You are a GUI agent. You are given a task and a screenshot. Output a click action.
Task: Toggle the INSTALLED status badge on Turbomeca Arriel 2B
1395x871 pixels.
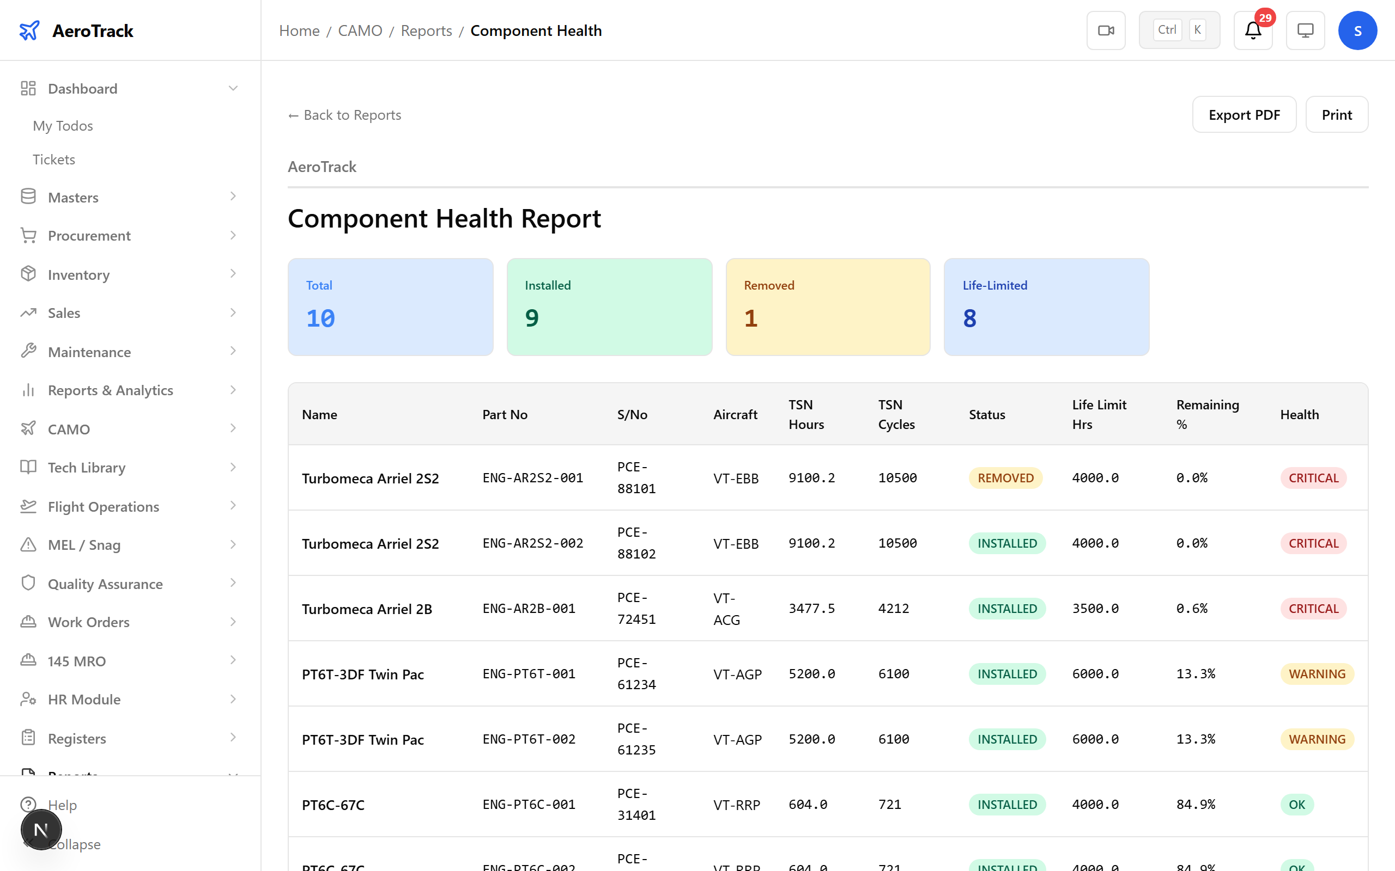[1006, 608]
